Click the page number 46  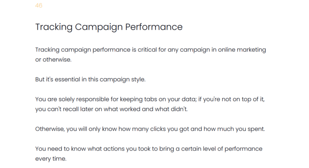[39, 6]
